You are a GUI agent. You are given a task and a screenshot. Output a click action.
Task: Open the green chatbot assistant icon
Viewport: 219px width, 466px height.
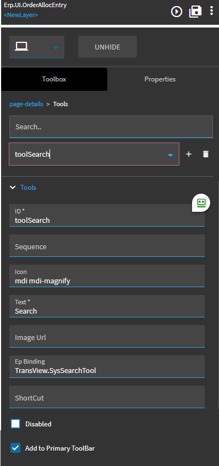[201, 203]
